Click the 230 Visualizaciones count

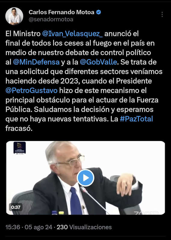tap(84, 227)
